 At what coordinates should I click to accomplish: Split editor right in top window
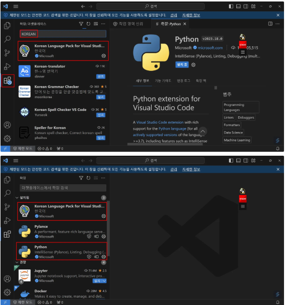click(x=270, y=24)
